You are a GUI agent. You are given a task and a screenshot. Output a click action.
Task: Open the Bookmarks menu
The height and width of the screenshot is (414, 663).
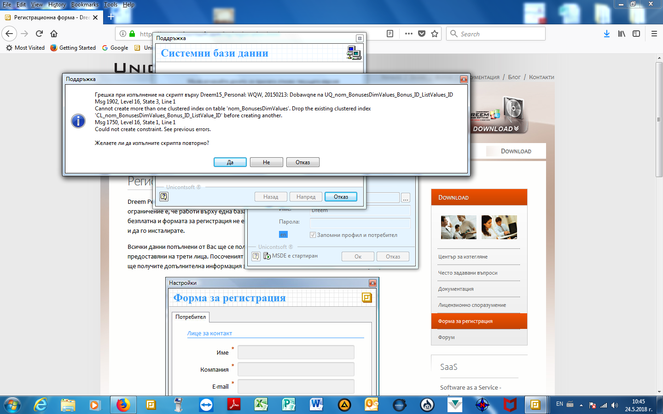pyautogui.click(x=85, y=5)
